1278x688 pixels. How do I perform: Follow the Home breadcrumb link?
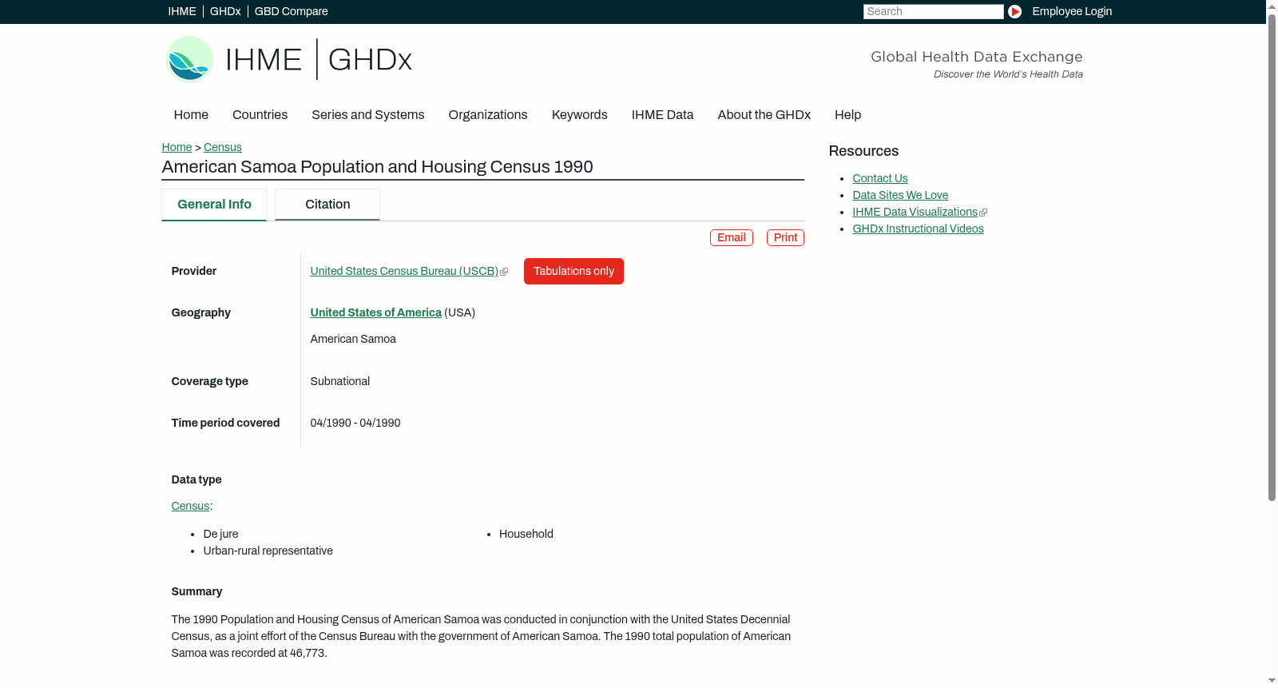[x=177, y=147]
